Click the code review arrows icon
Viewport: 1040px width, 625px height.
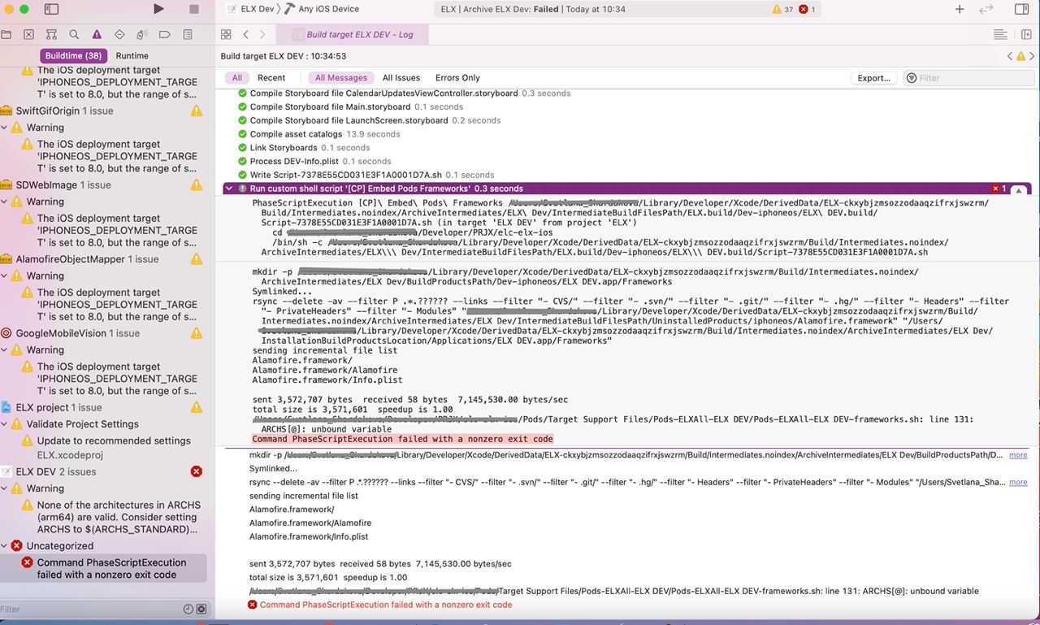click(986, 9)
